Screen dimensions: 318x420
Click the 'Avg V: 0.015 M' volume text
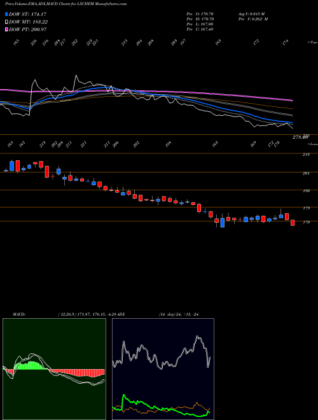[x=251, y=14]
